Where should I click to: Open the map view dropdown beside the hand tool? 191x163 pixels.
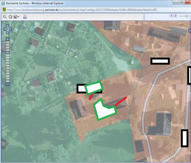click(17, 17)
